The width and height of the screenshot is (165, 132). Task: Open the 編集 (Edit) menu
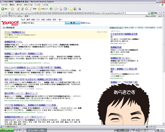coord(12,5)
